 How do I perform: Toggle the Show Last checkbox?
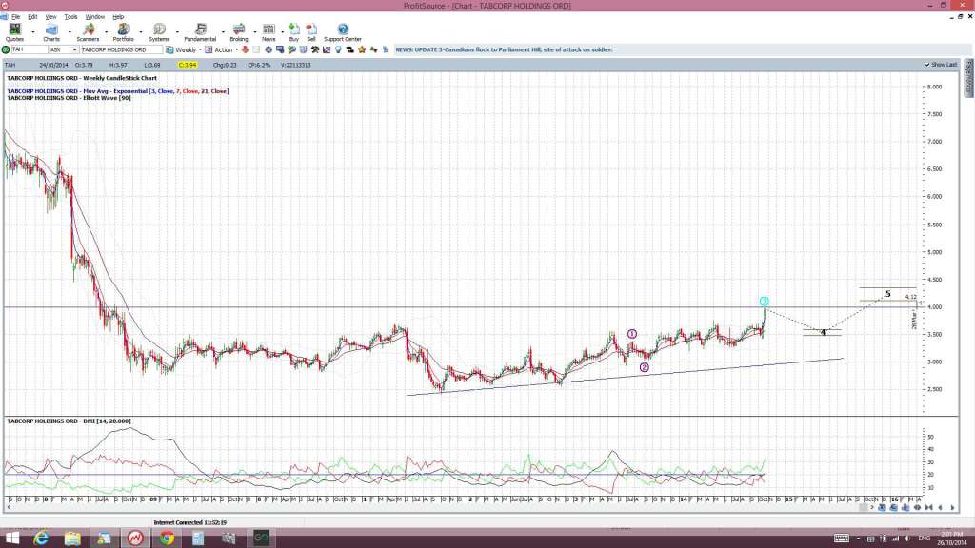[x=927, y=65]
